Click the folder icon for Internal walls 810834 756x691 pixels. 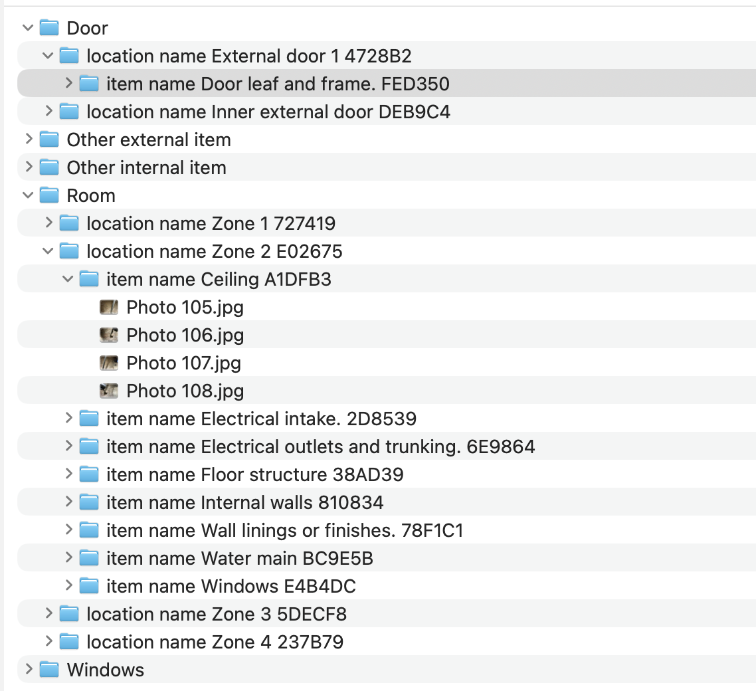click(x=89, y=502)
